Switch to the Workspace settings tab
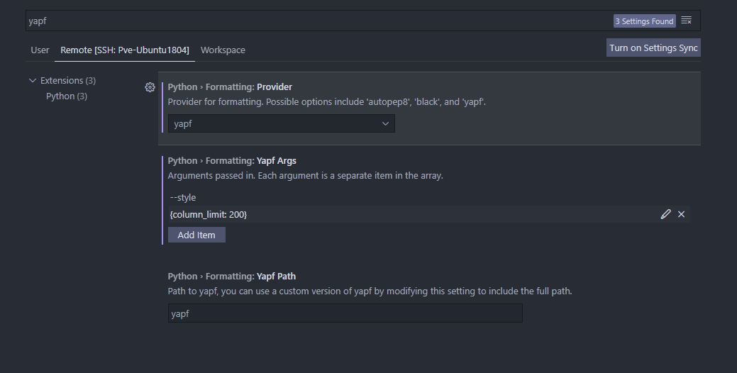This screenshot has height=373, width=737. click(x=223, y=50)
